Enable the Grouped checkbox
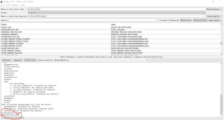 [159, 20]
